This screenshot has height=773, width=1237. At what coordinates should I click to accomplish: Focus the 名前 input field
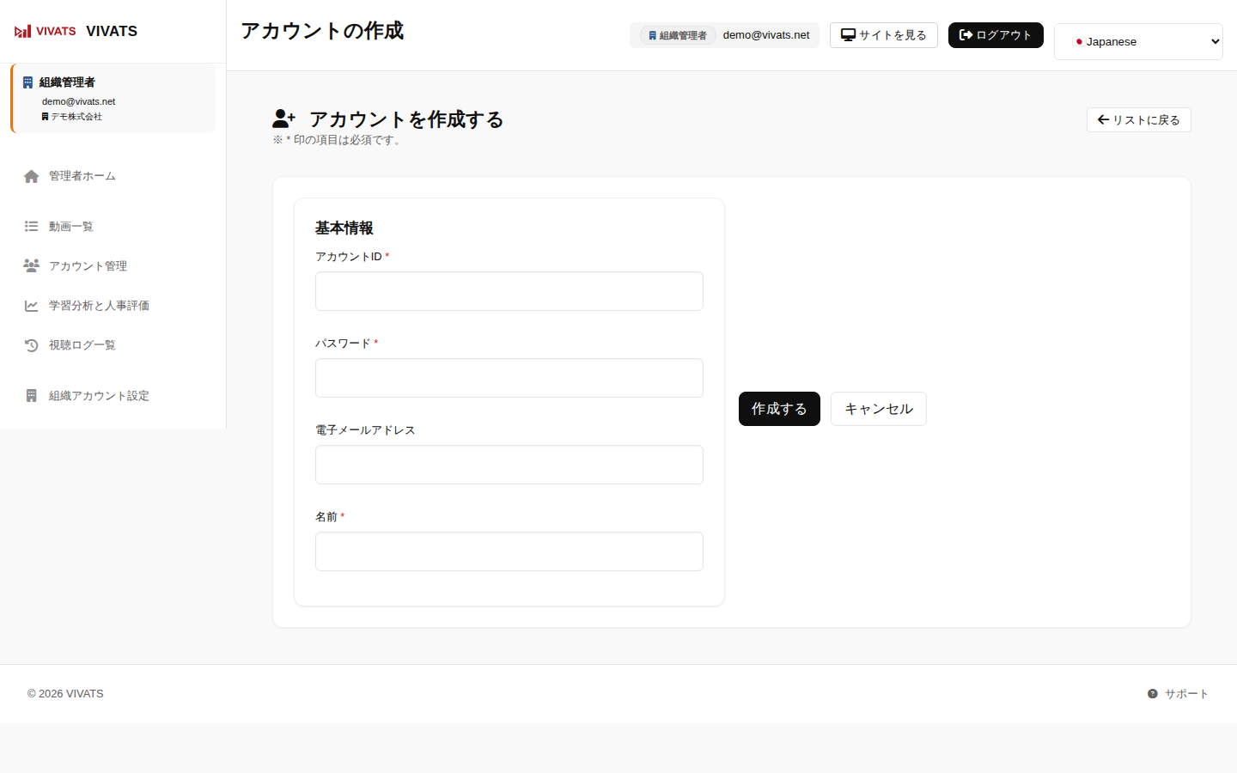point(509,551)
